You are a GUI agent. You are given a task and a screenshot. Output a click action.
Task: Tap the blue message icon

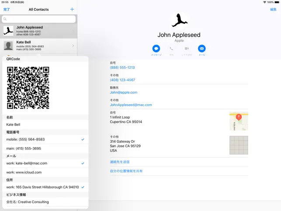pyautogui.click(x=156, y=49)
